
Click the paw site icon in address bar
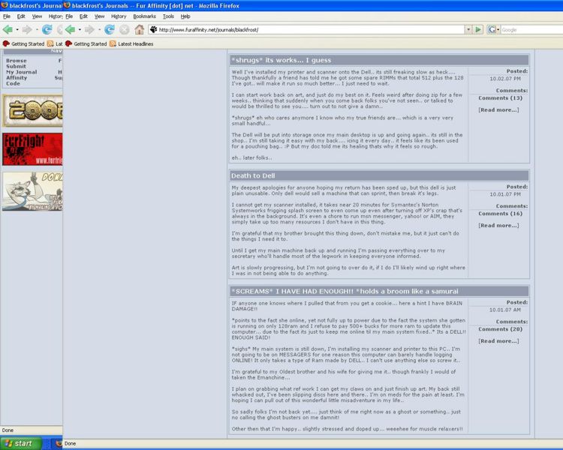pyautogui.click(x=154, y=30)
